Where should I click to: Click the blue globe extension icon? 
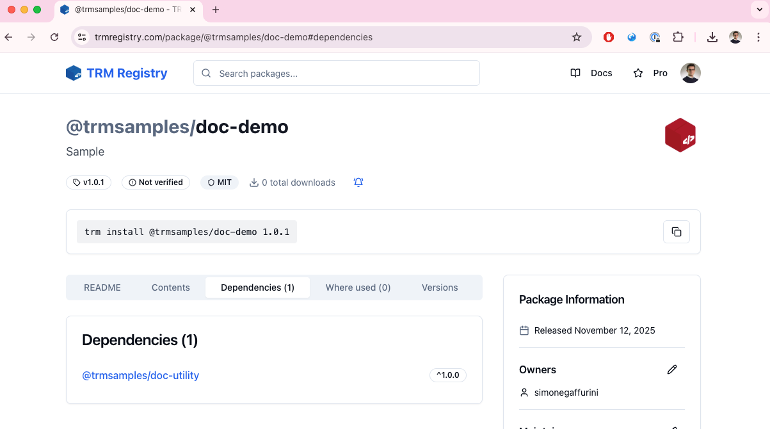(x=632, y=37)
